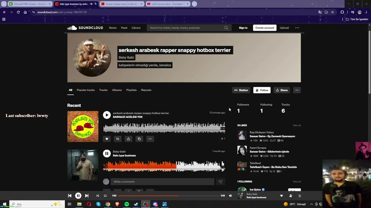The image size is (371, 208).
Task: Open the Ice Spice profile
Action: point(255,190)
